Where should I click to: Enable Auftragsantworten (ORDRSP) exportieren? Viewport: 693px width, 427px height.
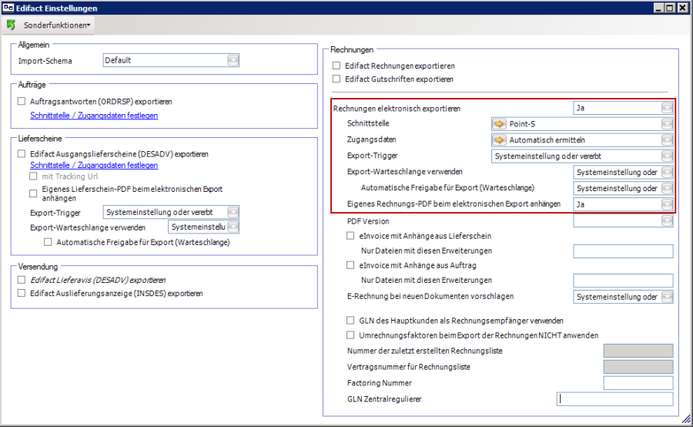(22, 101)
